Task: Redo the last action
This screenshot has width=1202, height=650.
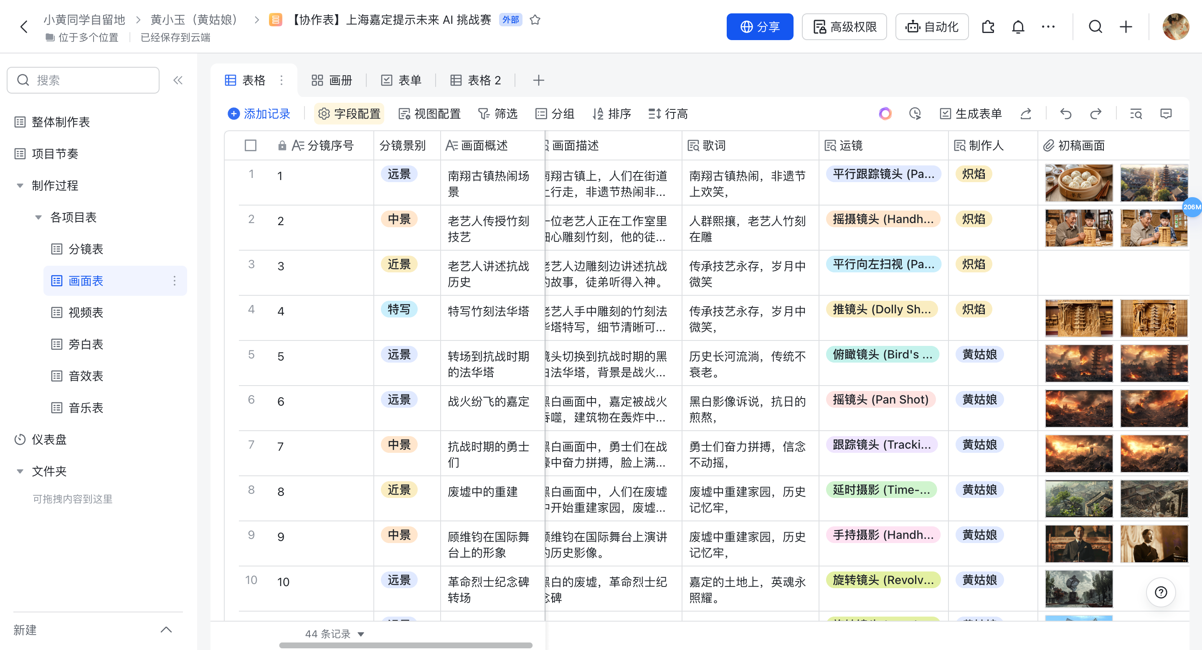Action: [1095, 113]
